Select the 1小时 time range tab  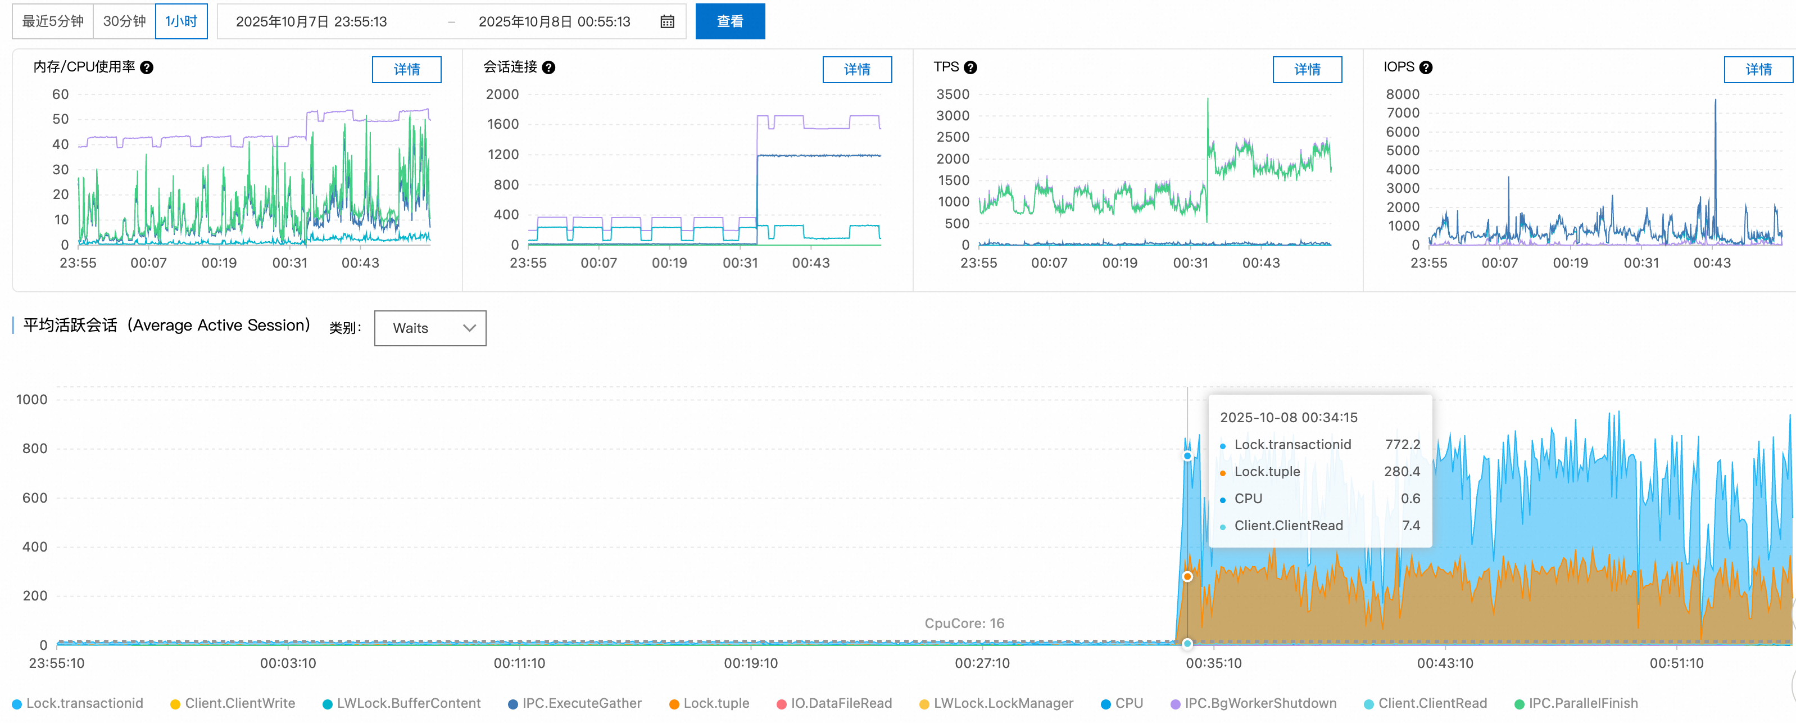182,21
